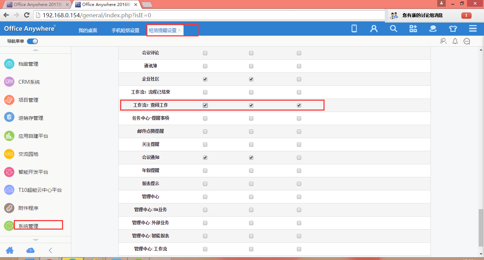Go to home via house icon

pos(10,250)
